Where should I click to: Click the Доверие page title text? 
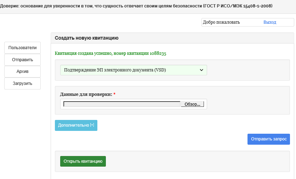pyautogui.click(x=141, y=6)
